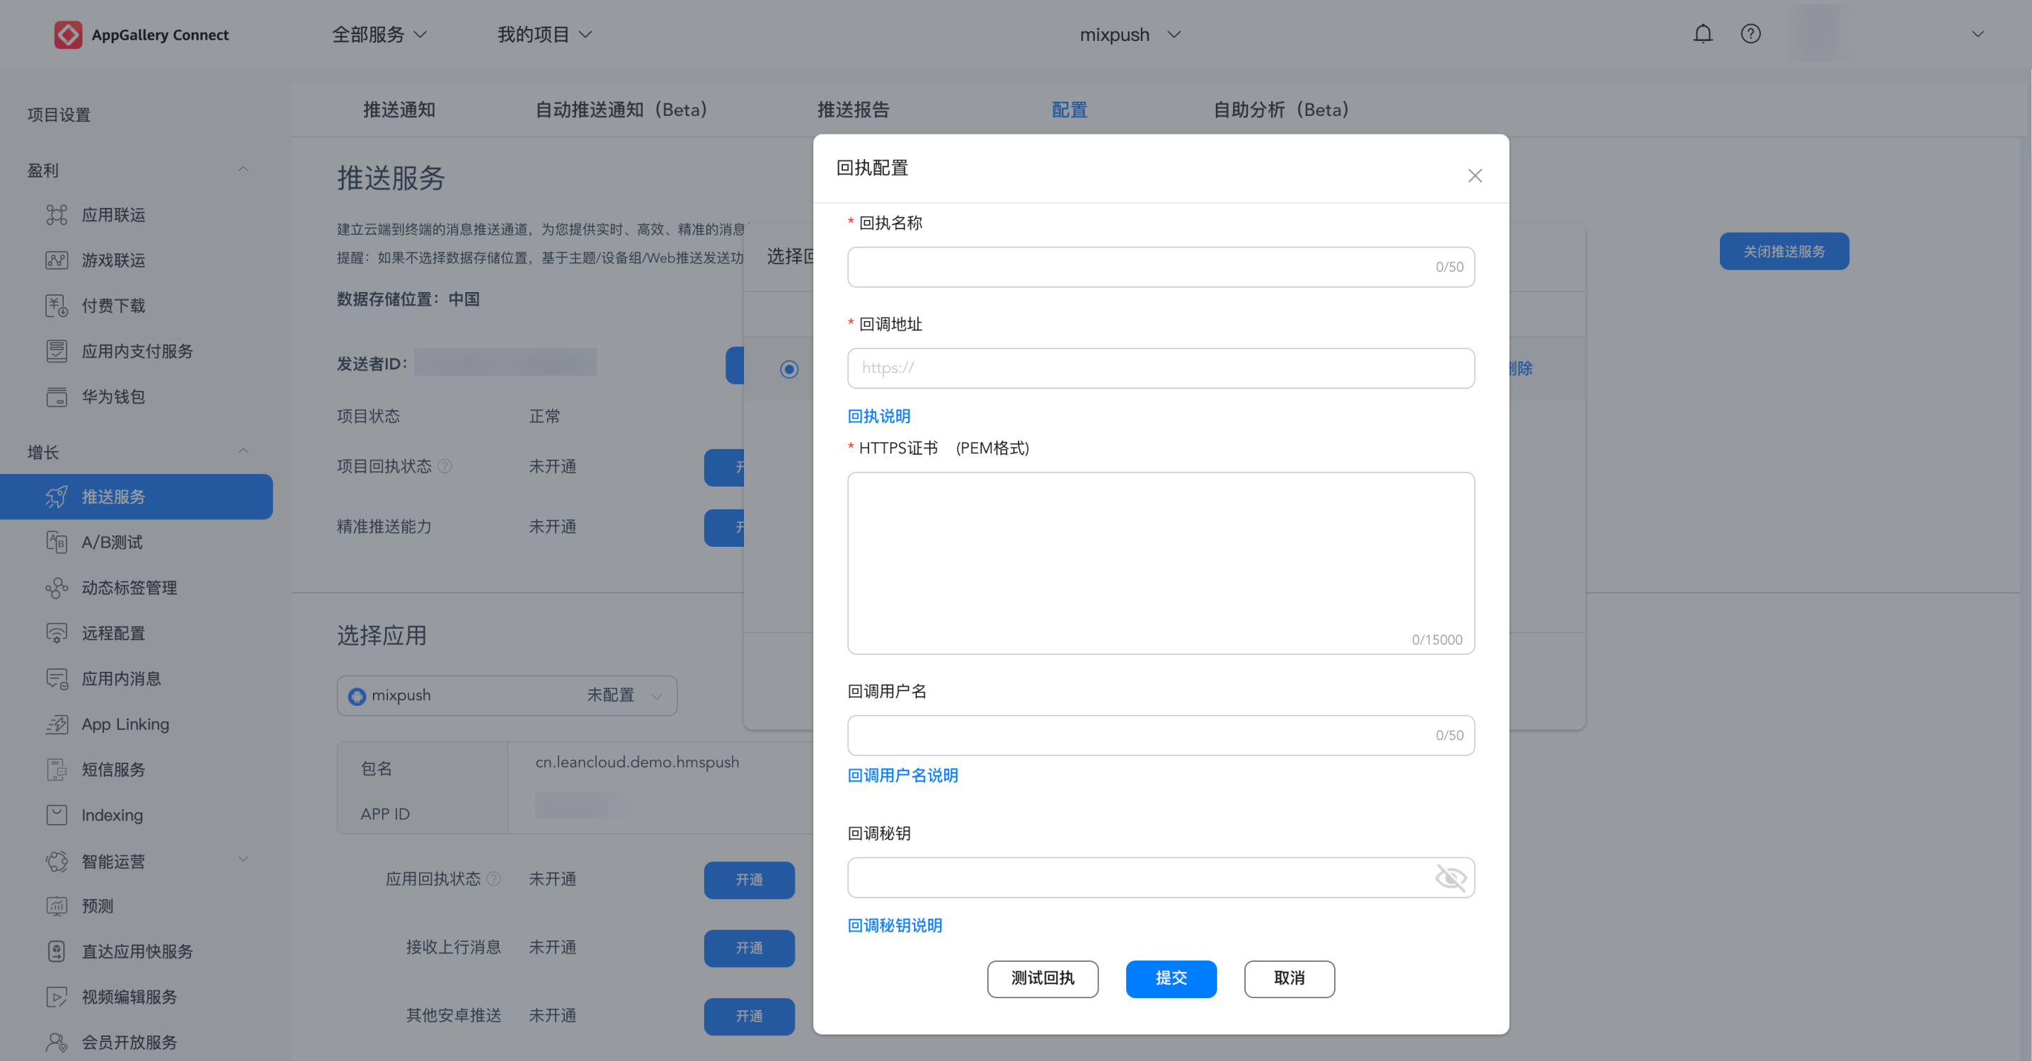Expand the 智能运营 submenu arrow
This screenshot has width=2032, height=1061.
click(x=243, y=860)
